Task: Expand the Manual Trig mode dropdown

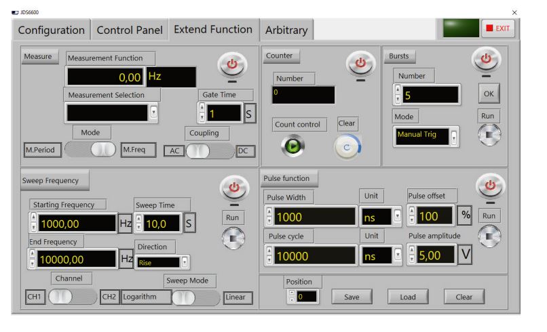Action: pyautogui.click(x=454, y=136)
